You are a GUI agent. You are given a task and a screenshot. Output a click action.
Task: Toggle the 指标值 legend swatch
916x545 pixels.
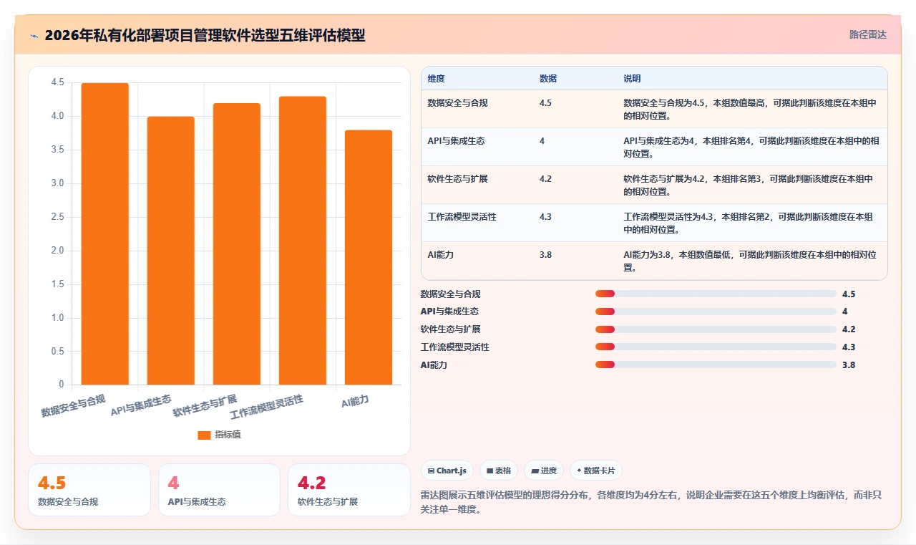[204, 435]
